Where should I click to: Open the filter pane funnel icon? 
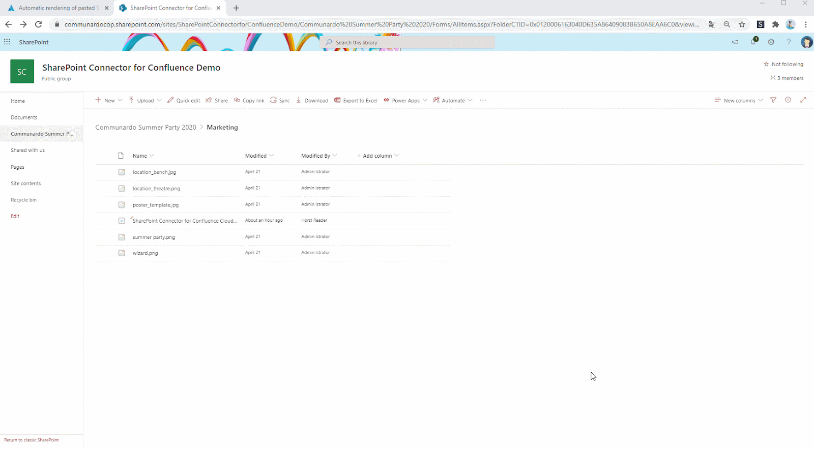click(773, 100)
